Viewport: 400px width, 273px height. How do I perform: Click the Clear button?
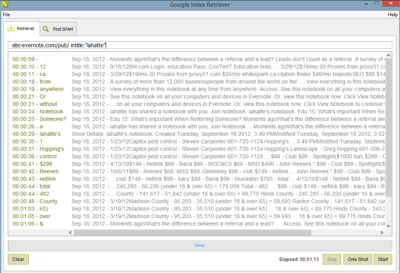click(x=18, y=259)
